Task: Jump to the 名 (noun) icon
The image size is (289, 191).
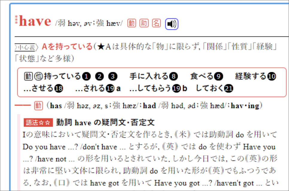Action: [x=156, y=23]
